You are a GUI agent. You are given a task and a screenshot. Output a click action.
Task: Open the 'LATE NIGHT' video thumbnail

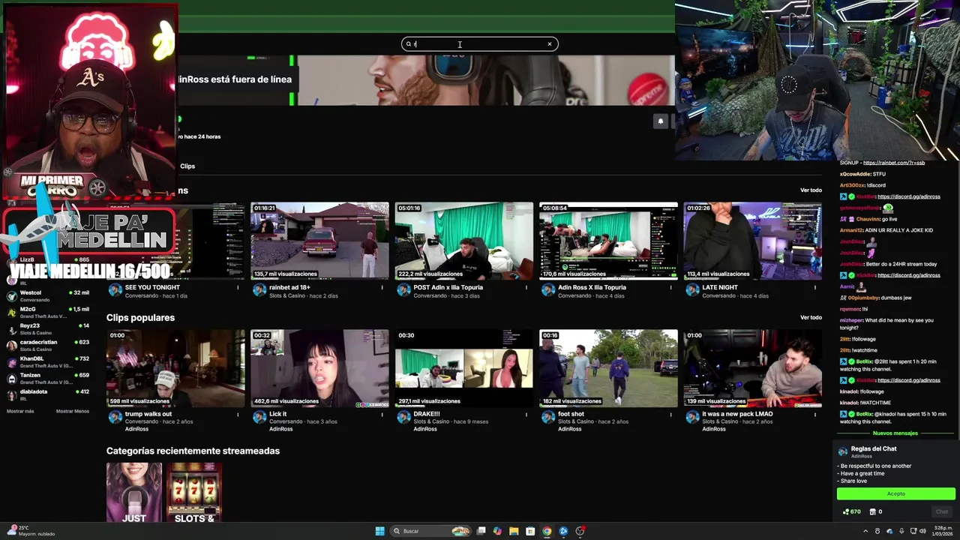752,241
